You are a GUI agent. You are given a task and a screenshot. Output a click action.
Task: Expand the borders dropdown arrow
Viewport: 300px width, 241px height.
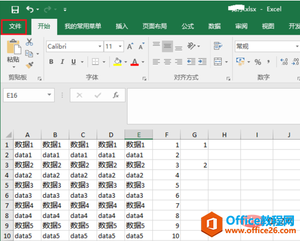coord(104,62)
